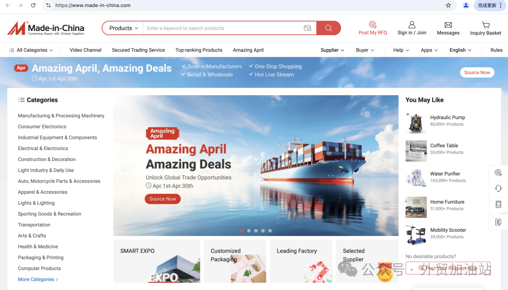Click the keyword search input field

(223, 28)
